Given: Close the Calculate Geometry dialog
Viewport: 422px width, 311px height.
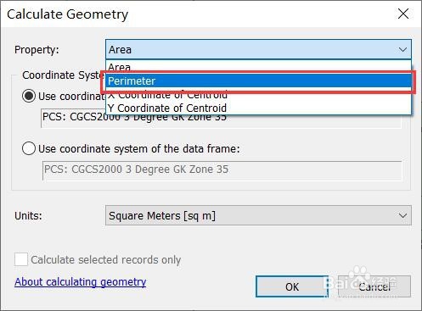Looking at the screenshot, I should pyautogui.click(x=403, y=14).
